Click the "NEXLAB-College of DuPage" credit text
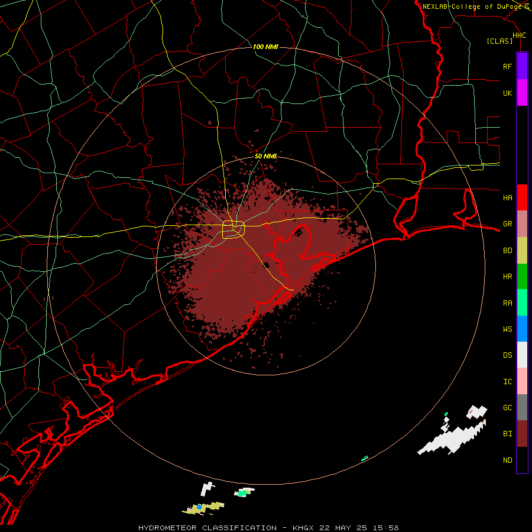This screenshot has height=532, width=532. [473, 7]
